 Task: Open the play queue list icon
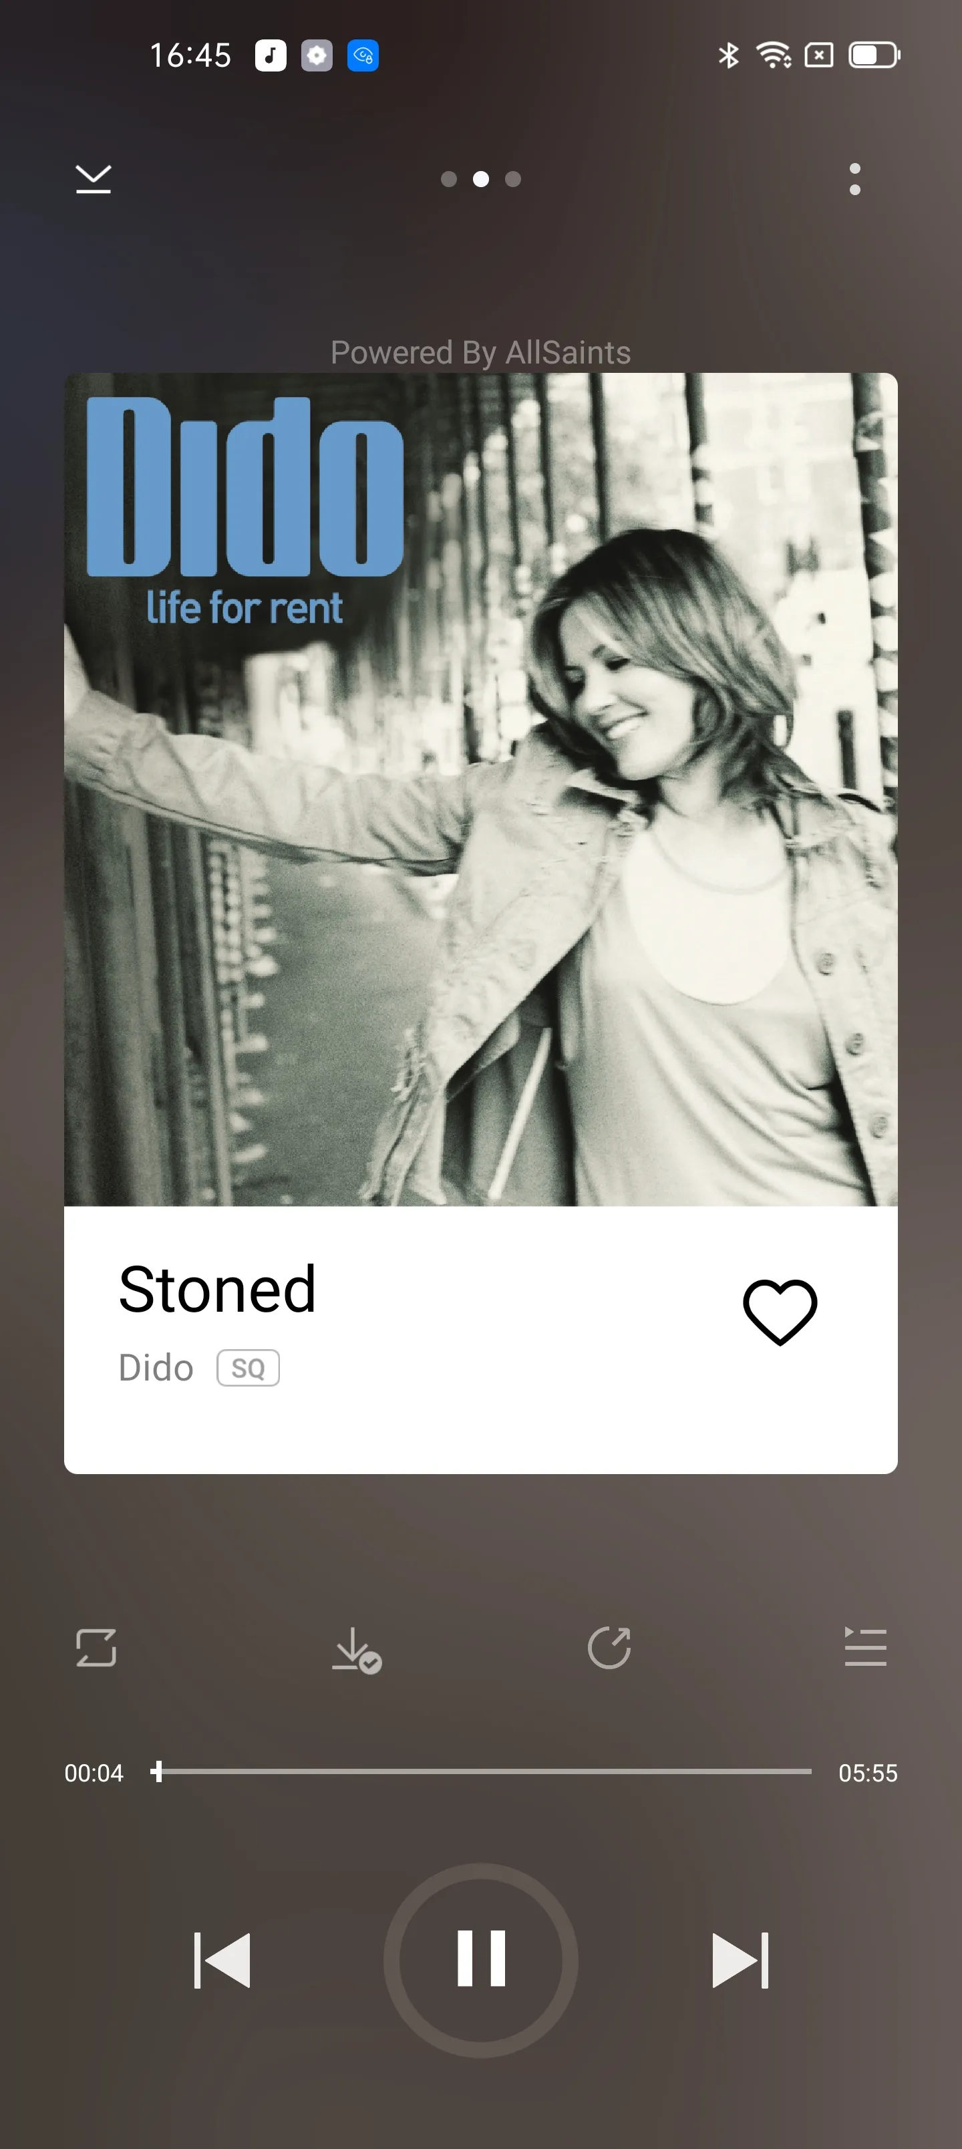point(865,1646)
